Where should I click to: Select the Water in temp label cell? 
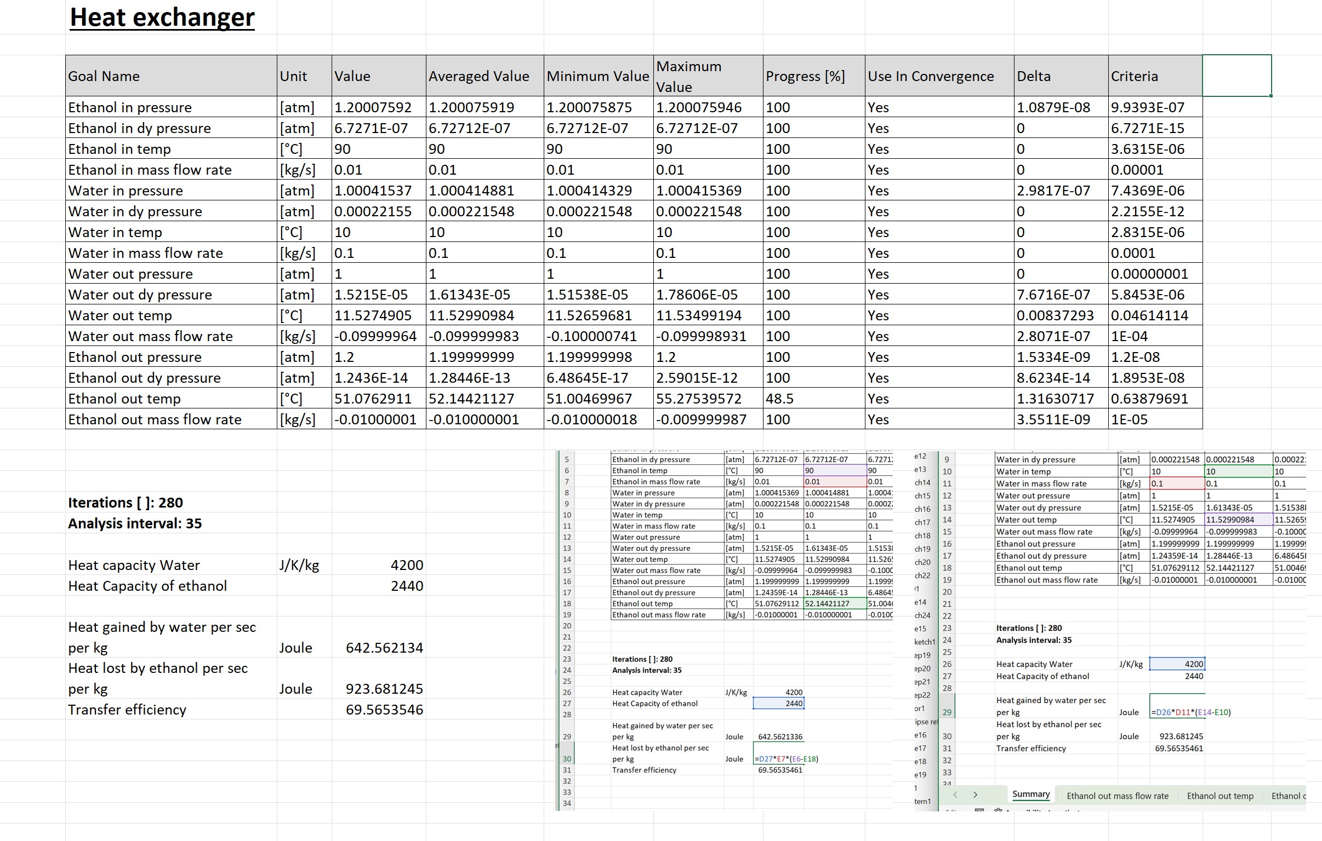pos(172,232)
